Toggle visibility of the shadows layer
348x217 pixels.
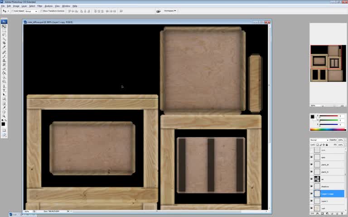click(x=311, y=186)
